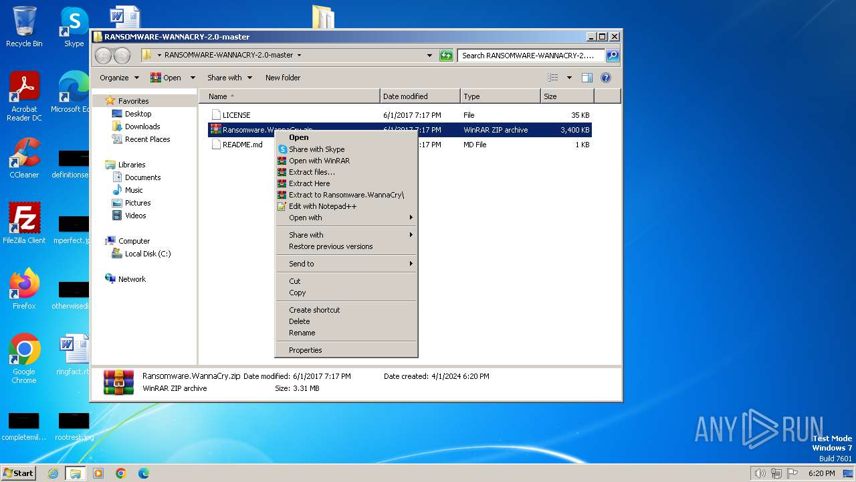Choose Extract to Ransomware.WannaCry\ option
The image size is (856, 482).
pyautogui.click(x=346, y=195)
